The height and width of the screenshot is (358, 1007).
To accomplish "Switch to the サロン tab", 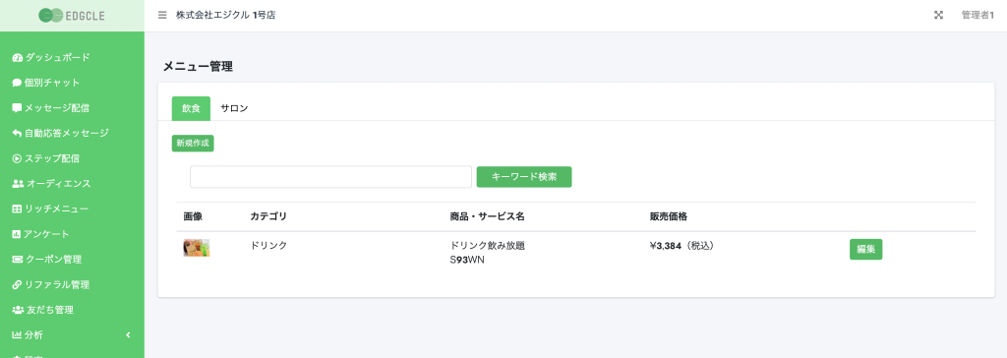I will pyautogui.click(x=234, y=108).
